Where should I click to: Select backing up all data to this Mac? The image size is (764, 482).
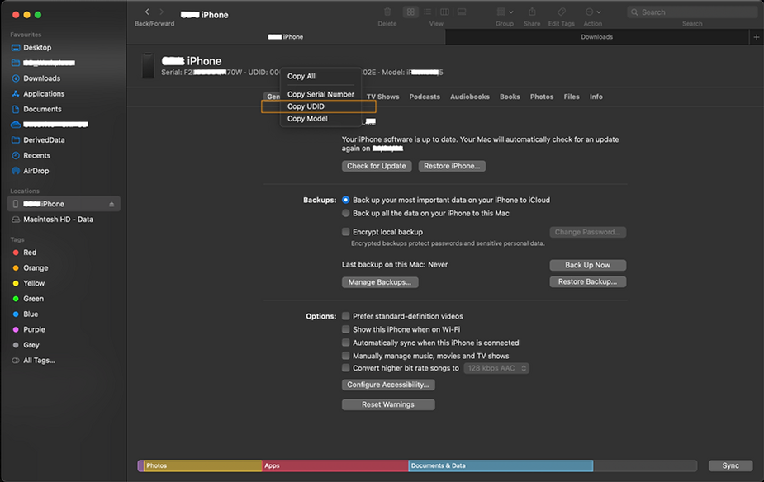pos(346,213)
